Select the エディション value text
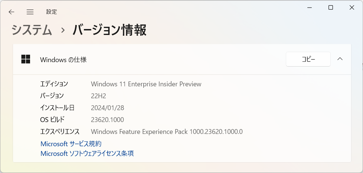 [x=146, y=84]
